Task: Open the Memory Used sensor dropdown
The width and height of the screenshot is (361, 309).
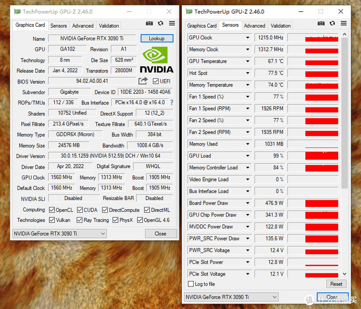Action: [x=248, y=144]
